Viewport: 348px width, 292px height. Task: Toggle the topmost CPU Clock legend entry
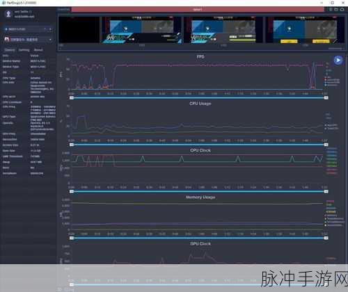tap(332, 149)
